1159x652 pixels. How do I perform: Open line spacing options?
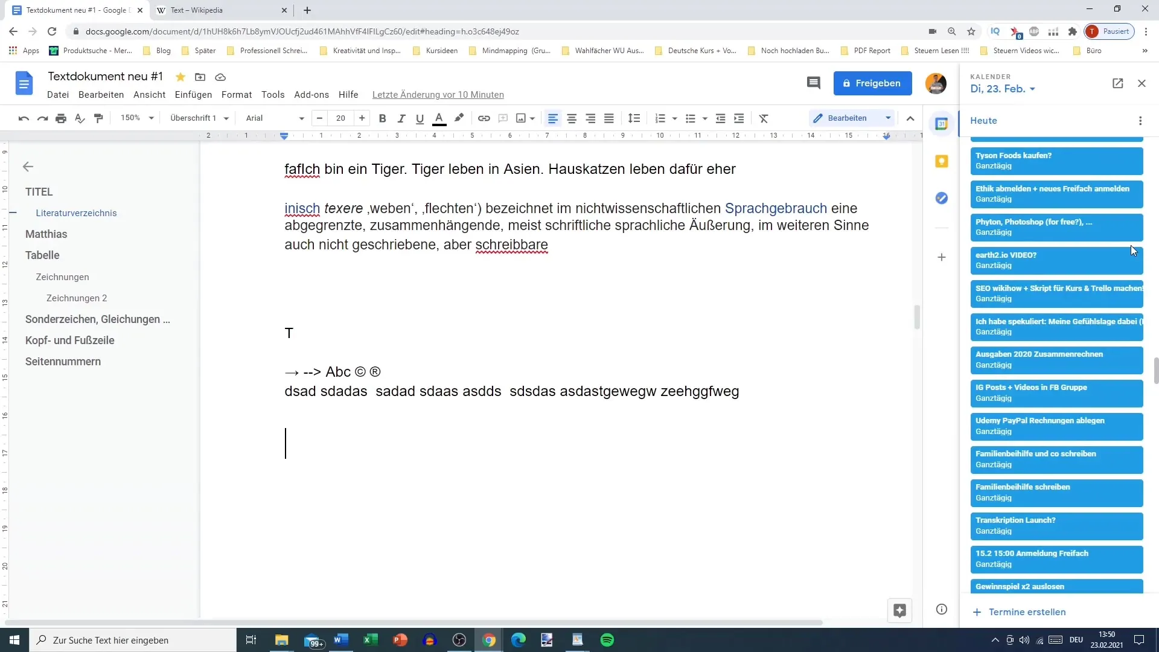click(x=634, y=118)
